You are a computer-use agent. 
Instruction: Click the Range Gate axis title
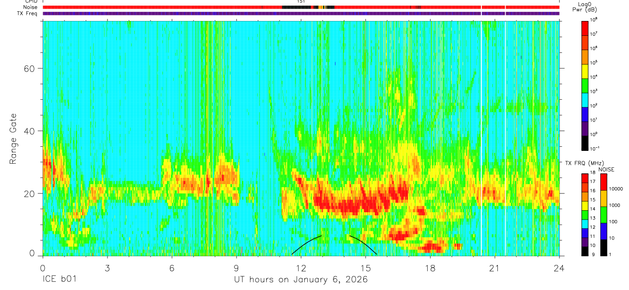click(x=14, y=138)
